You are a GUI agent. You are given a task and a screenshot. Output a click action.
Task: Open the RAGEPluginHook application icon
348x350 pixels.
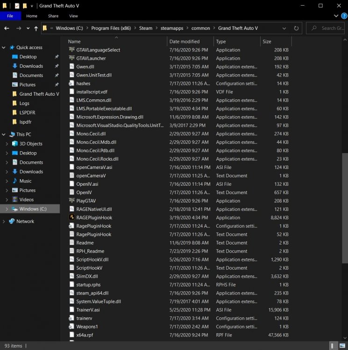click(71, 217)
